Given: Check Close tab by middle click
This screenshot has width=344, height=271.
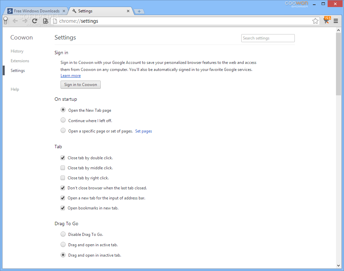Looking at the screenshot, I should pos(63,168).
